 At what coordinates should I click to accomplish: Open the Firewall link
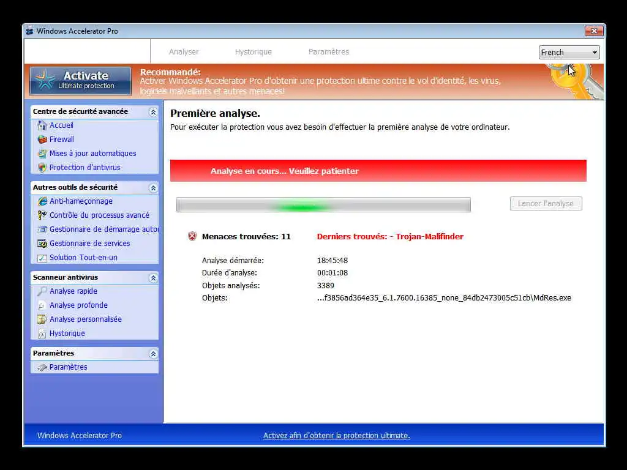click(x=62, y=139)
